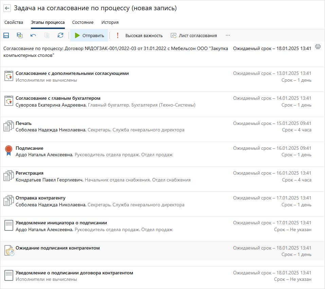Image resolution: width=325 pixels, height=289 pixels.
Task: Click the printer icon at top right
Action: point(318,47)
